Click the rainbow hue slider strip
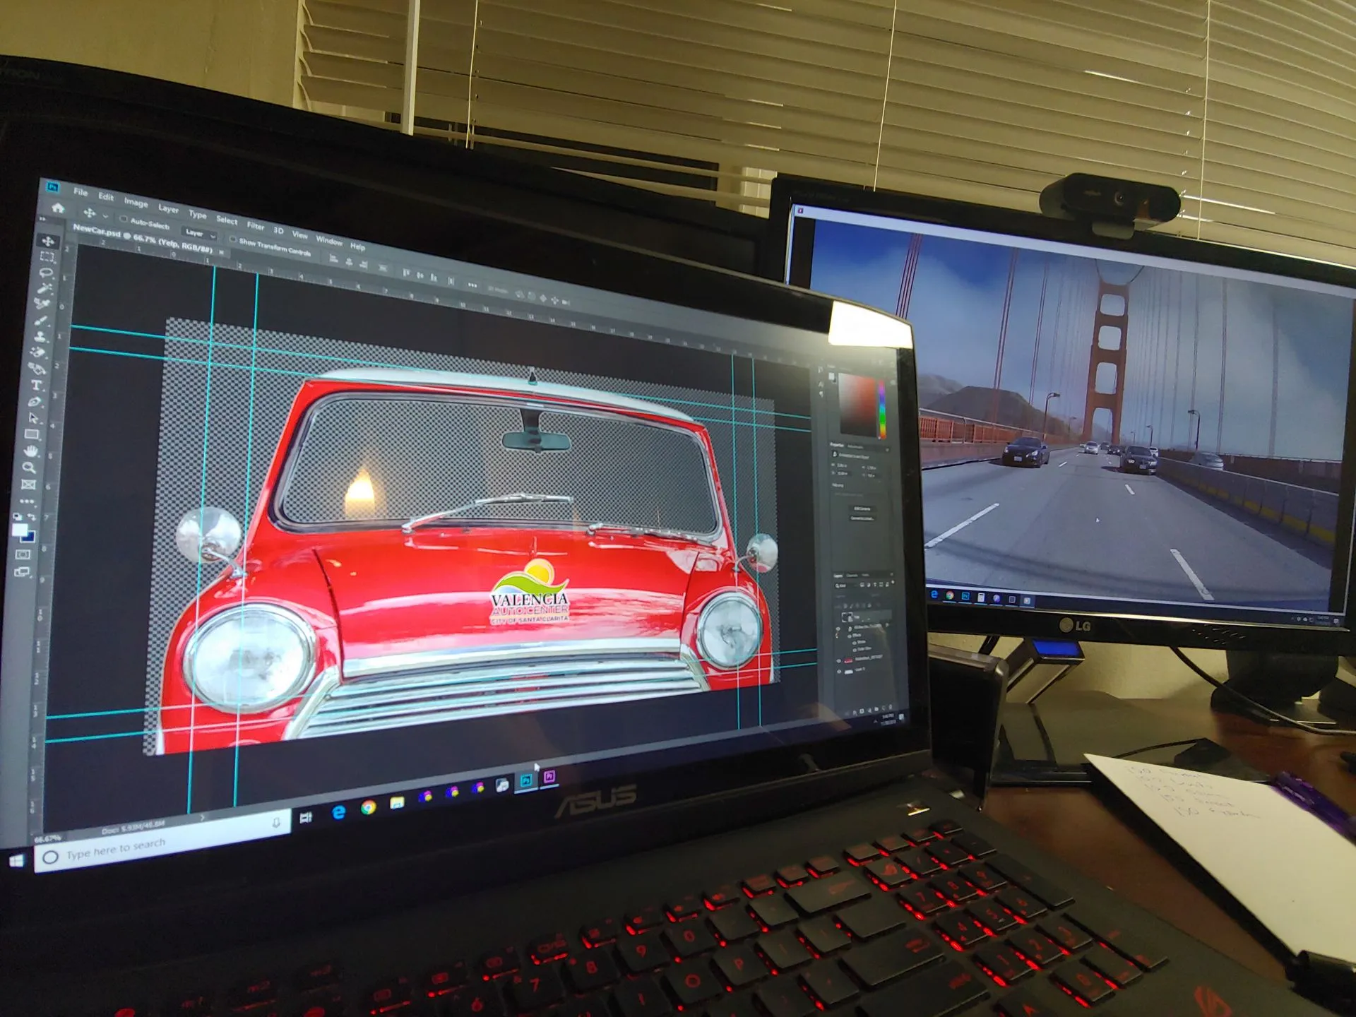The image size is (1356, 1017). tap(882, 410)
